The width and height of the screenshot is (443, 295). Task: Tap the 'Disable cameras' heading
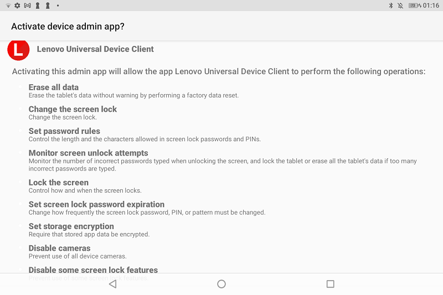tap(60, 248)
